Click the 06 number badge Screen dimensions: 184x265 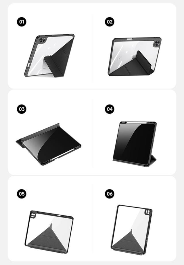pos(110,194)
